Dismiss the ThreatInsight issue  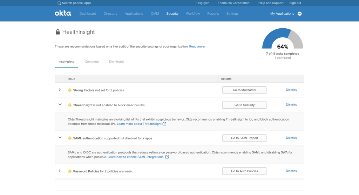(x=291, y=104)
